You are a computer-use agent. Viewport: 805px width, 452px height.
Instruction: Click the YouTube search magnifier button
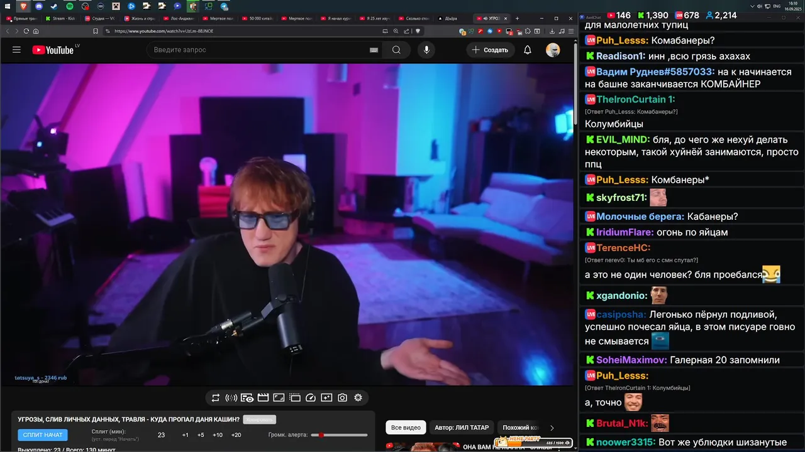tap(396, 50)
